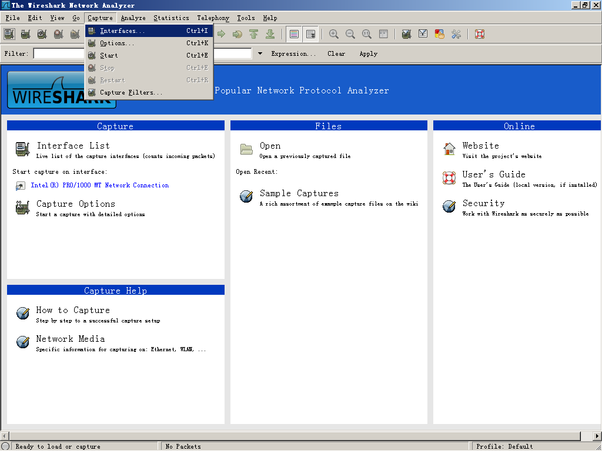The image size is (602, 451).
Task: Click the start capture toolbar icon
Action: (42, 34)
